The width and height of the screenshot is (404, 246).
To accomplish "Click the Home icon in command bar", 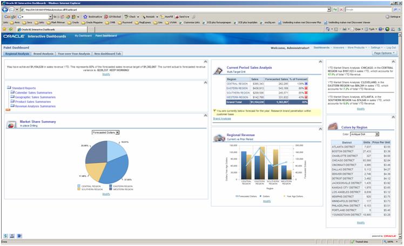I will pos(328,29).
